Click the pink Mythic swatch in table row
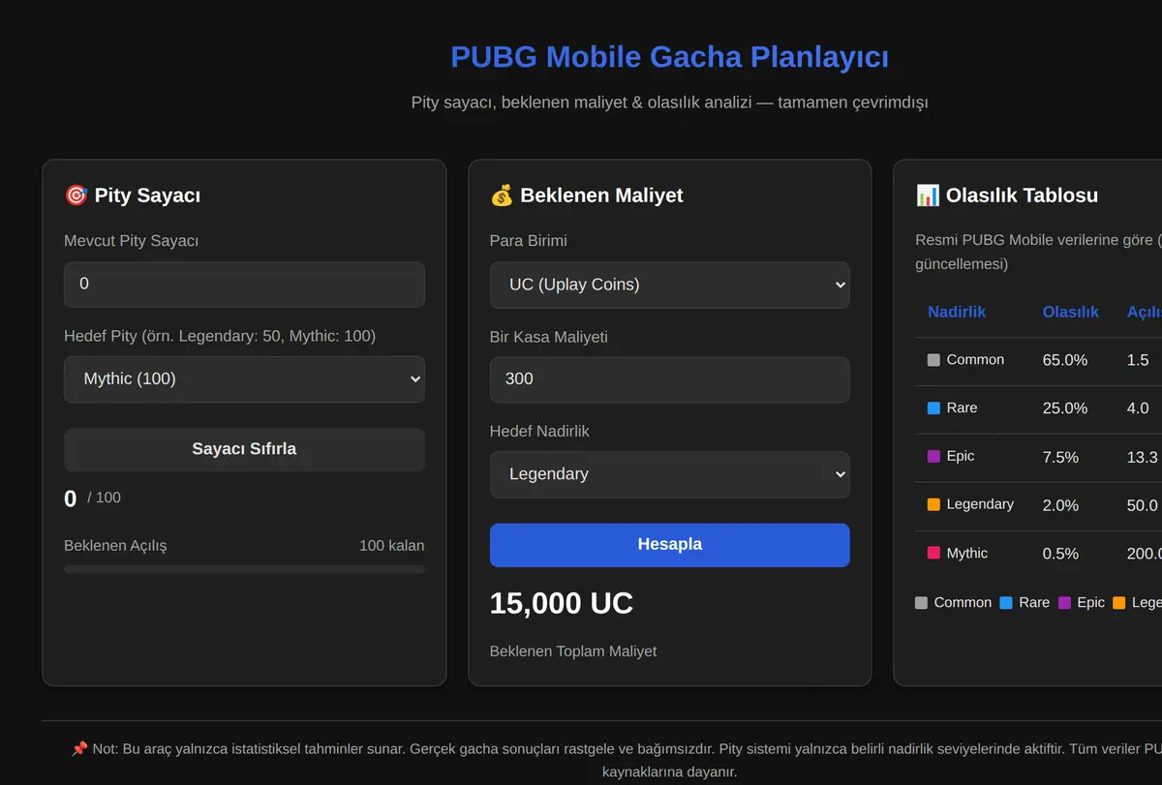 (x=933, y=554)
